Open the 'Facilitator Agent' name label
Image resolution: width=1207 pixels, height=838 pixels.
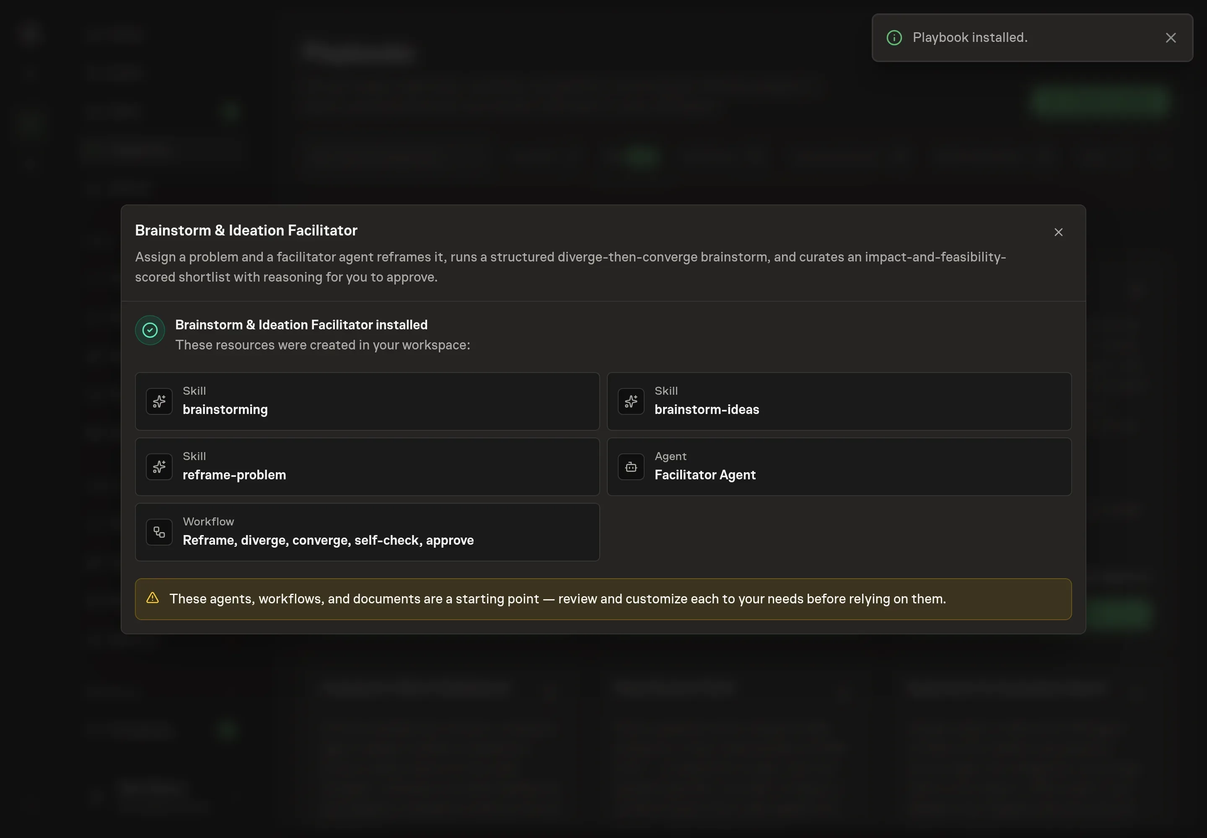tap(705, 475)
